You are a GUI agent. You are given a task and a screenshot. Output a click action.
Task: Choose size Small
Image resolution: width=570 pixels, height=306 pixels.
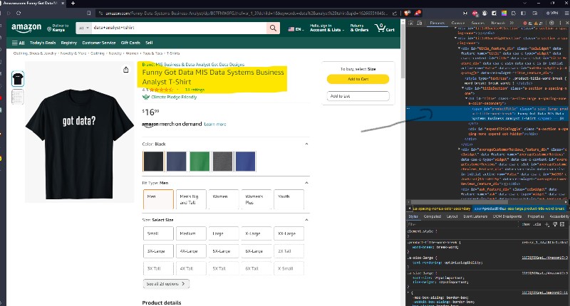coord(158,233)
